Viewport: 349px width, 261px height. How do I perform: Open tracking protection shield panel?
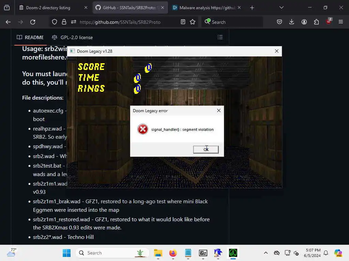pyautogui.click(x=55, y=22)
